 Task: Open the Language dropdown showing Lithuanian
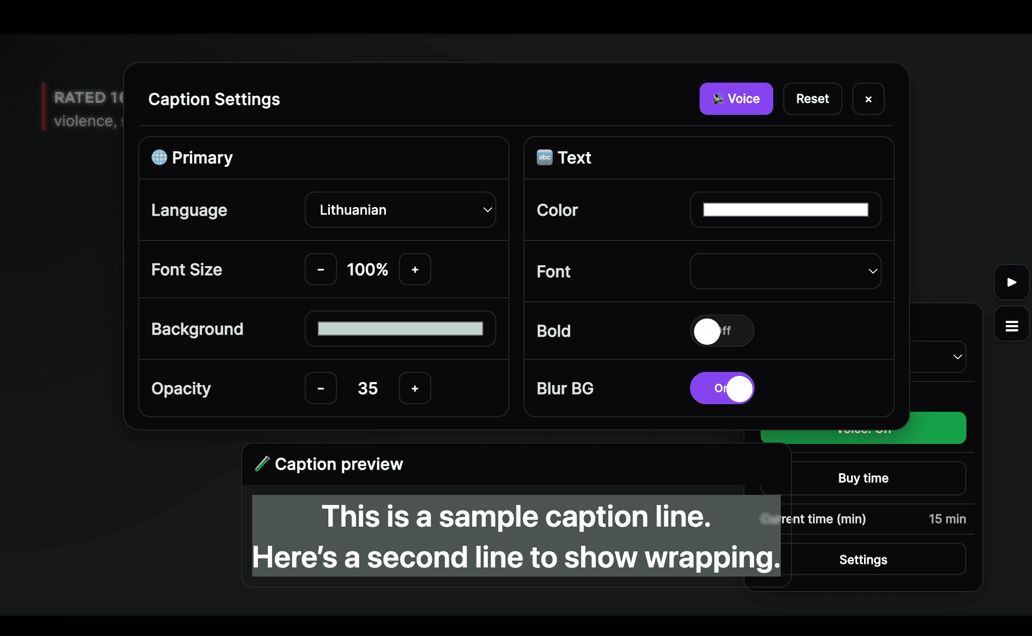(x=400, y=210)
